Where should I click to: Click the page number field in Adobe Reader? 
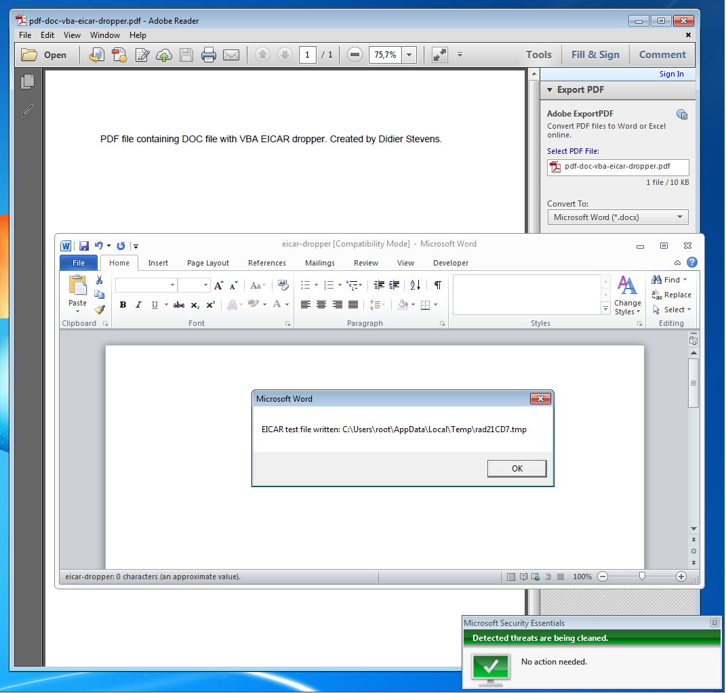308,55
